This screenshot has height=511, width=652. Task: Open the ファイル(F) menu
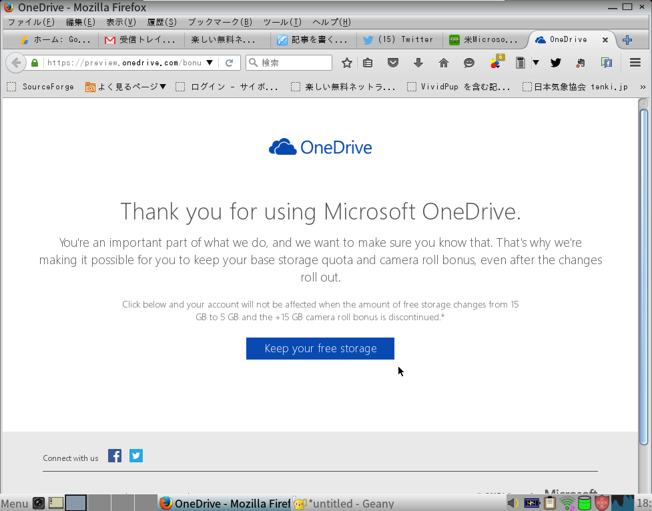coord(31,22)
